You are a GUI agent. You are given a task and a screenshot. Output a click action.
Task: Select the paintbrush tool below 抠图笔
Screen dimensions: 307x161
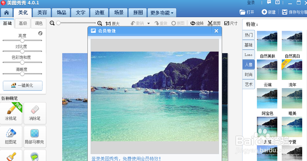point(11,156)
